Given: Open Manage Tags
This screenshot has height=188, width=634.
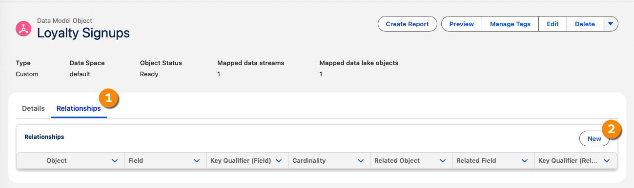Looking at the screenshot, I should click(510, 24).
